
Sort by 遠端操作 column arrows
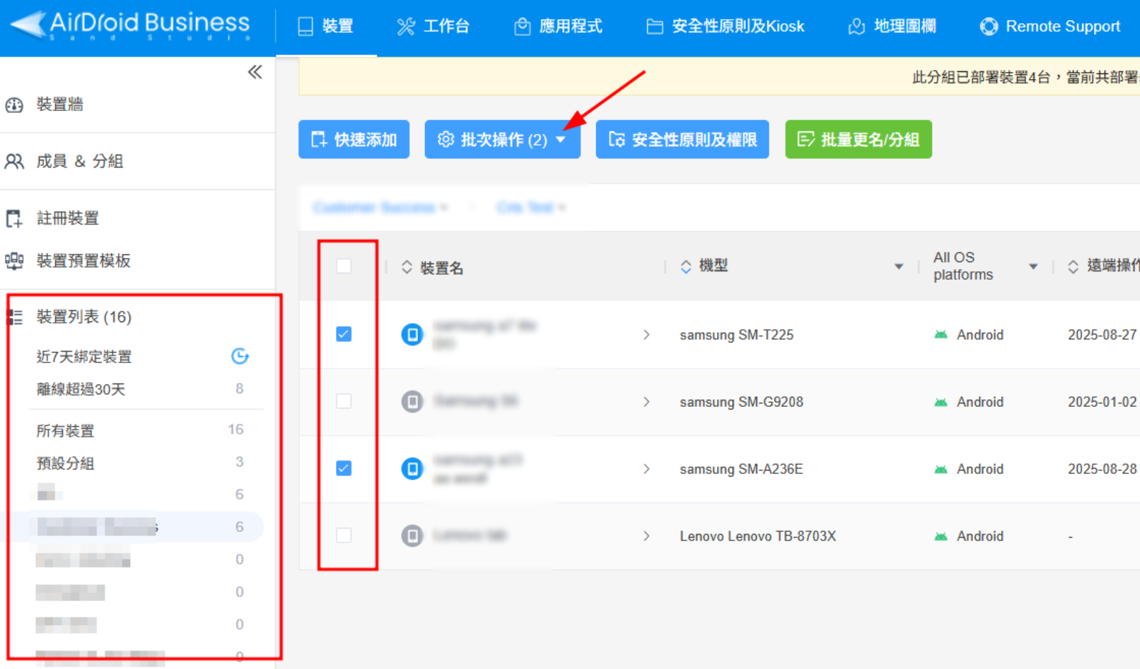point(1074,266)
